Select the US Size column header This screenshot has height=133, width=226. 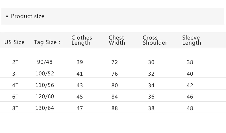14,42
